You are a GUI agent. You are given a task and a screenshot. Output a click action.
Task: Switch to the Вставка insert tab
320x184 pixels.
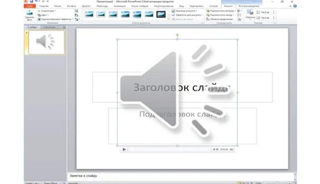(x=71, y=6)
